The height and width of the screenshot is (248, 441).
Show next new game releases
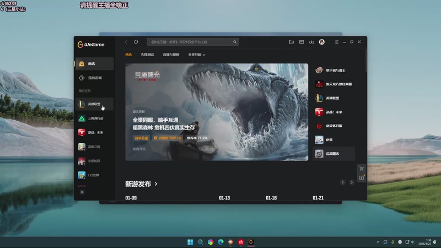pyautogui.click(x=352, y=182)
